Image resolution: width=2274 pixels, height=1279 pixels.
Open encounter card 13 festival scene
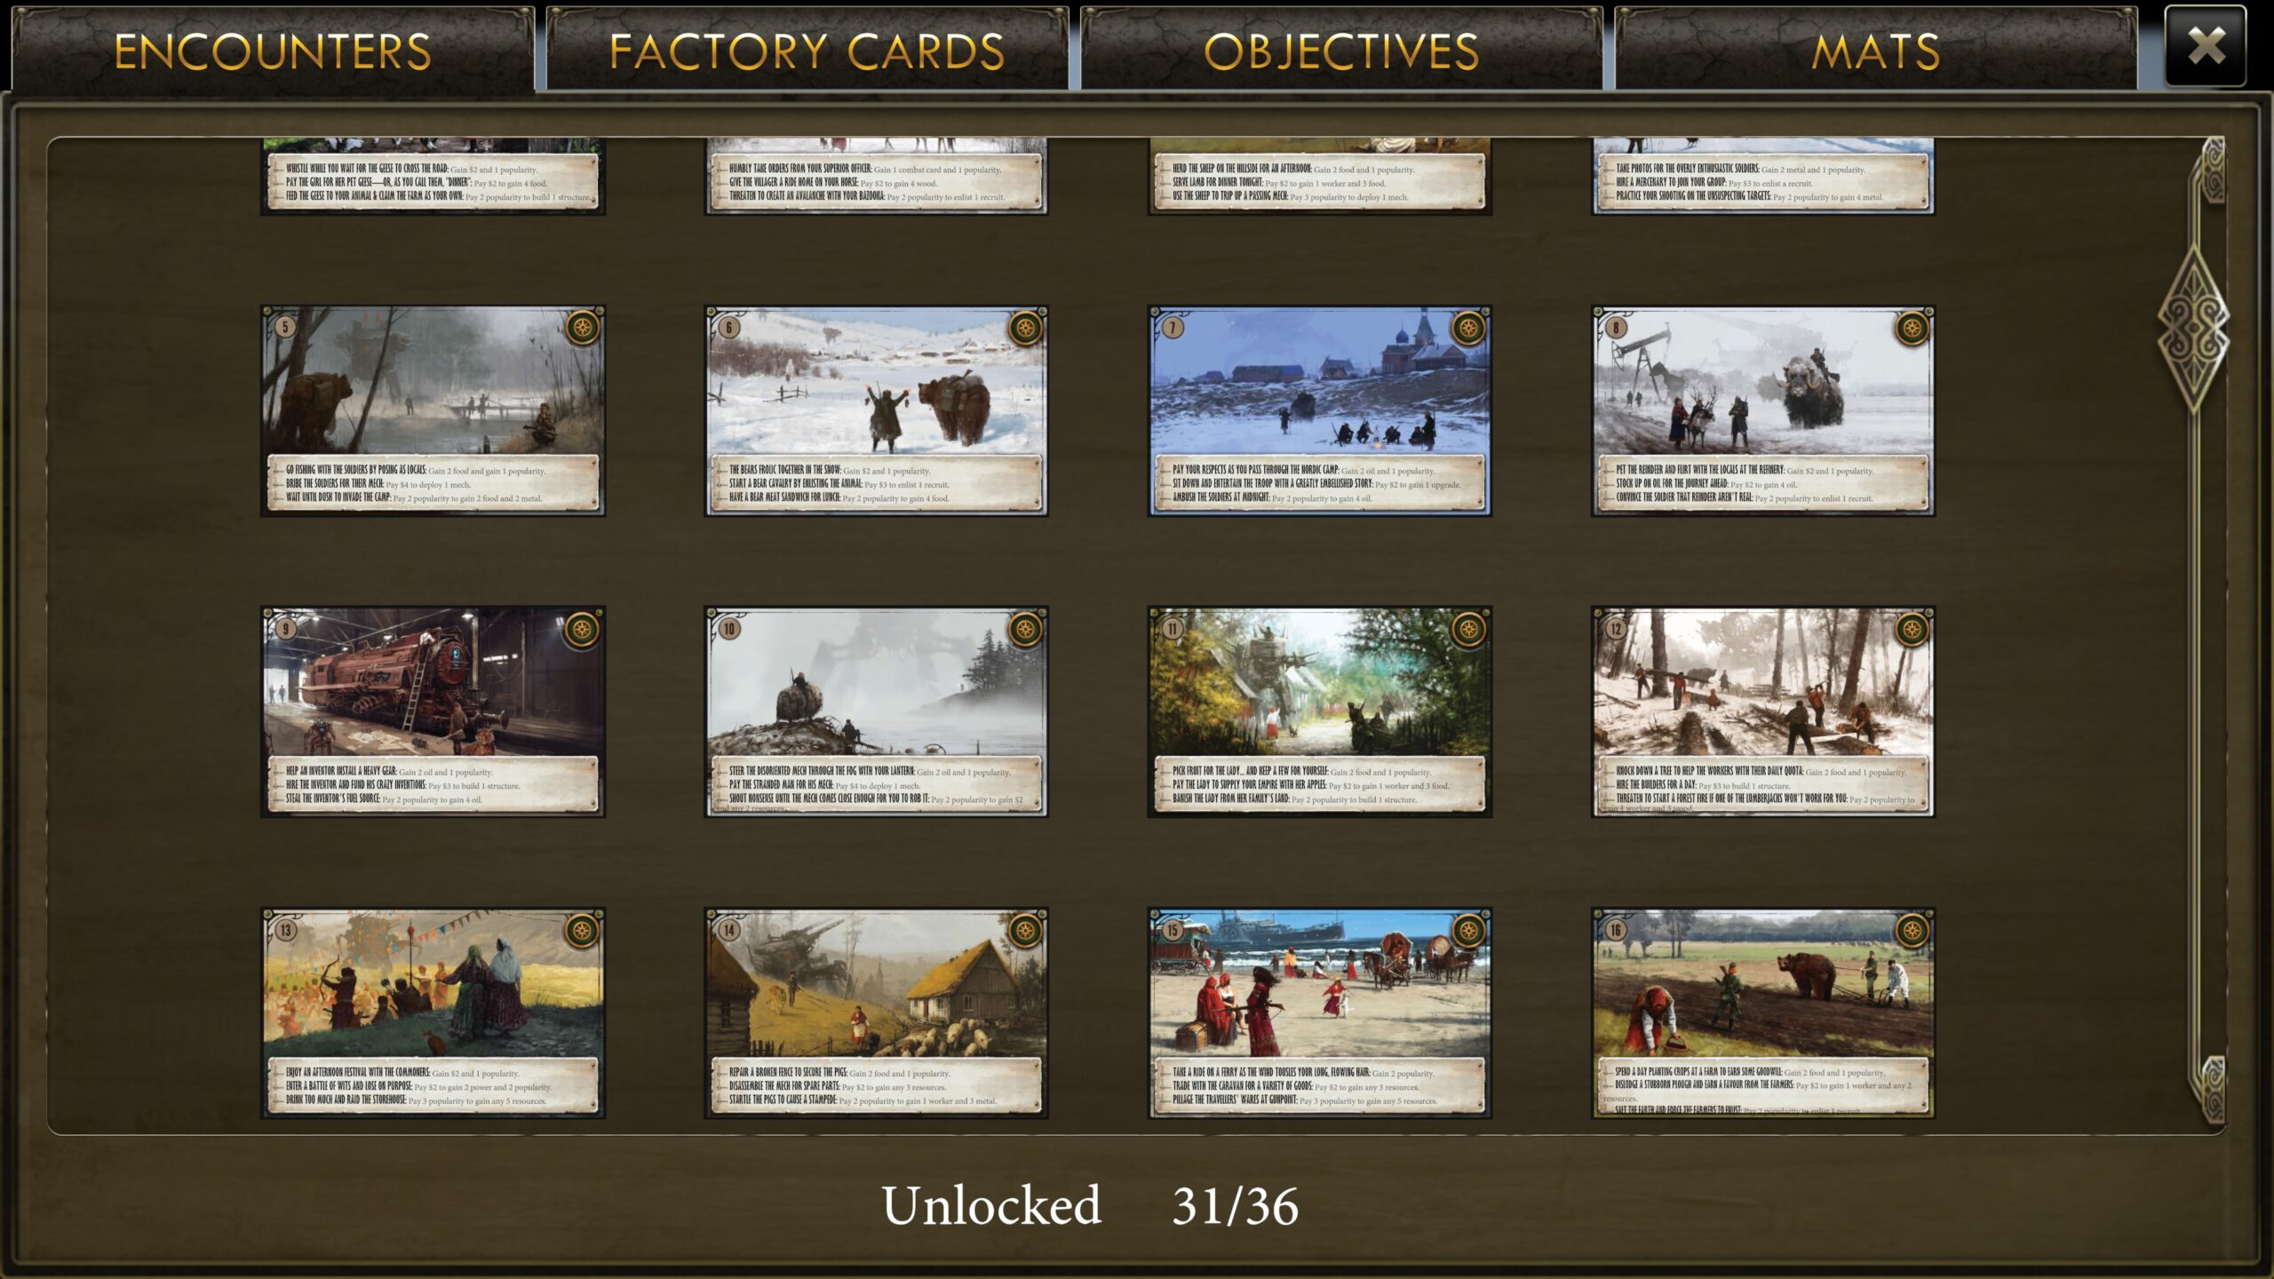tap(433, 1013)
